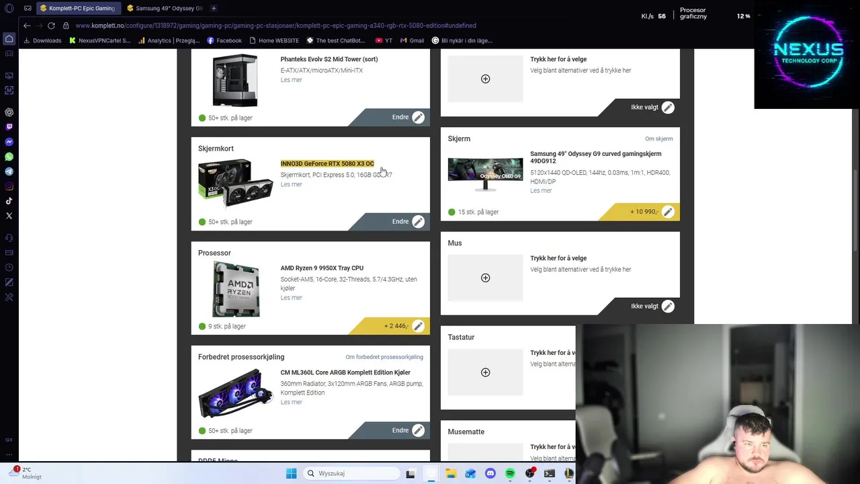Edit Prosessor selection with pencil icon
Image resolution: width=860 pixels, height=484 pixels.
pyautogui.click(x=418, y=326)
